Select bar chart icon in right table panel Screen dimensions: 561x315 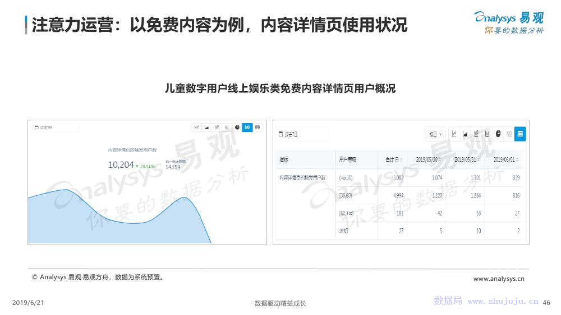[x=487, y=134]
